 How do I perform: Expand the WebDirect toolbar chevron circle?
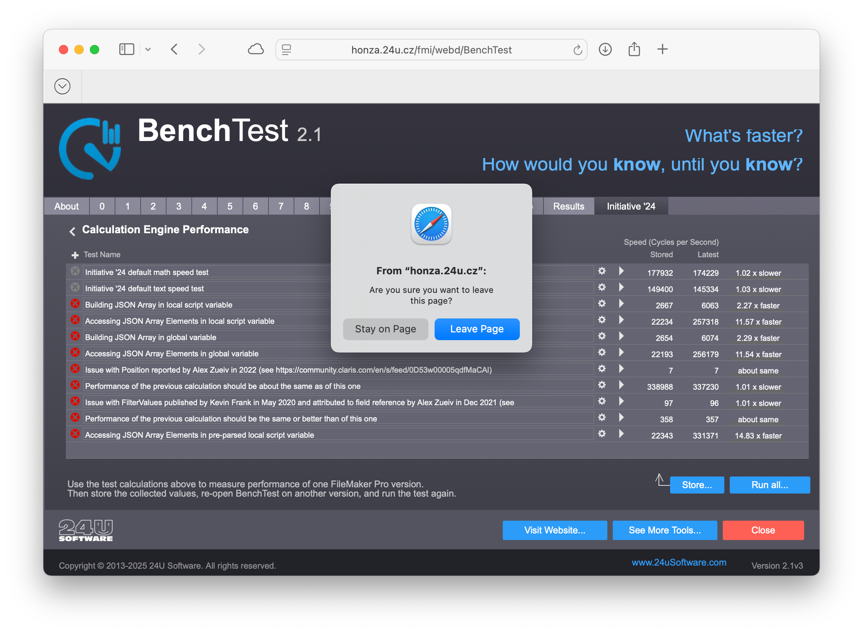coord(62,86)
